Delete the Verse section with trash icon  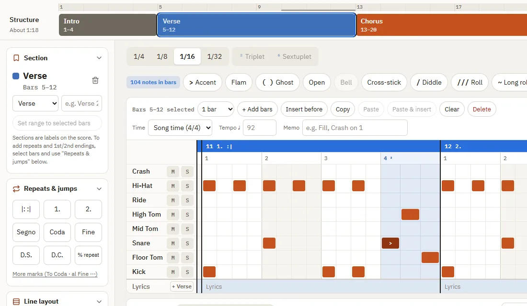tap(95, 80)
